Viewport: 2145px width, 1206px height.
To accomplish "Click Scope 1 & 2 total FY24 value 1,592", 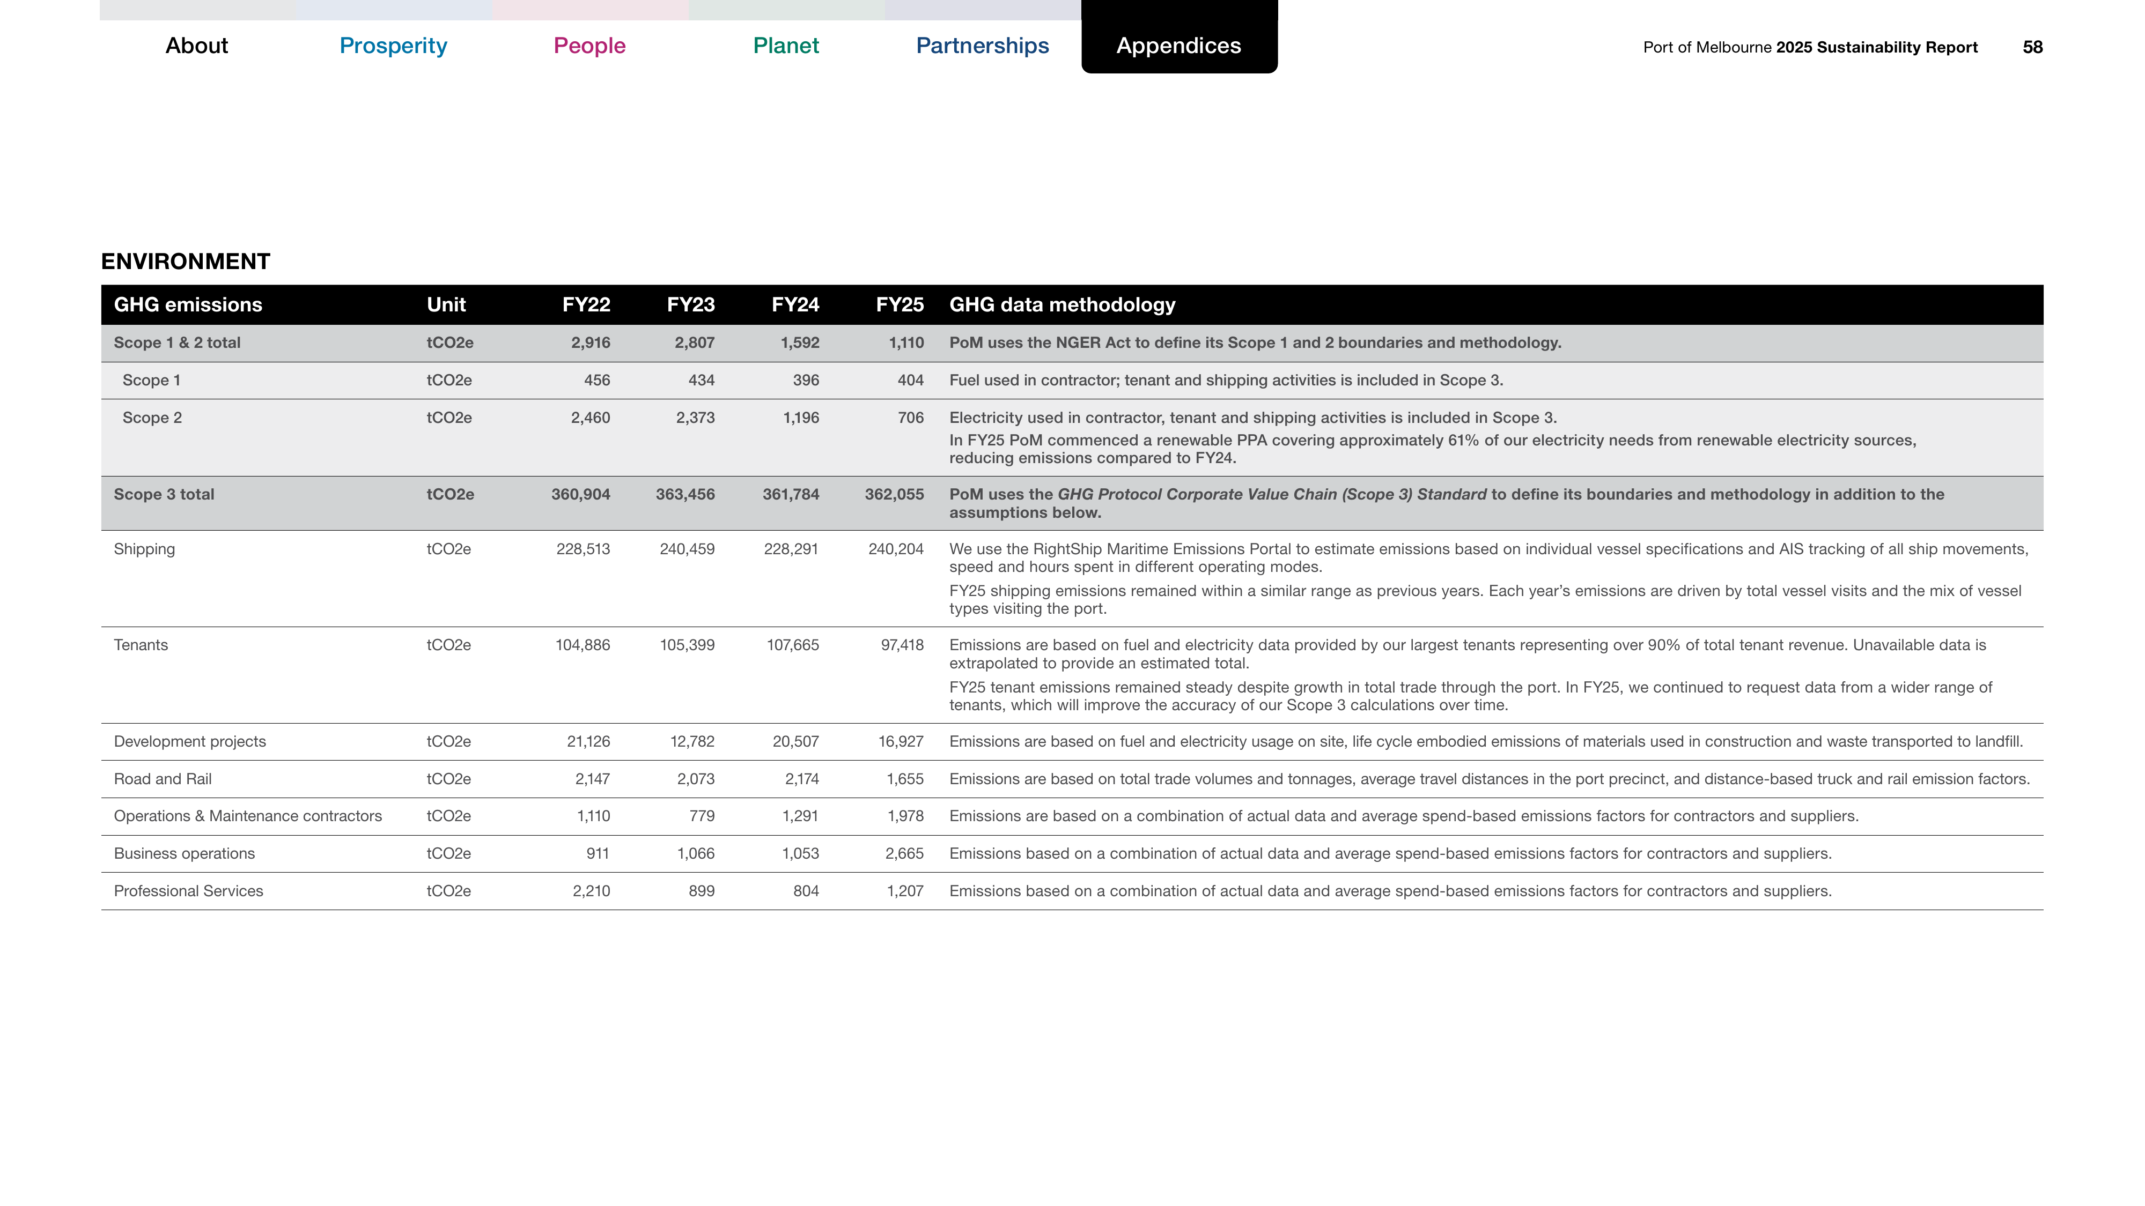I will 799,343.
